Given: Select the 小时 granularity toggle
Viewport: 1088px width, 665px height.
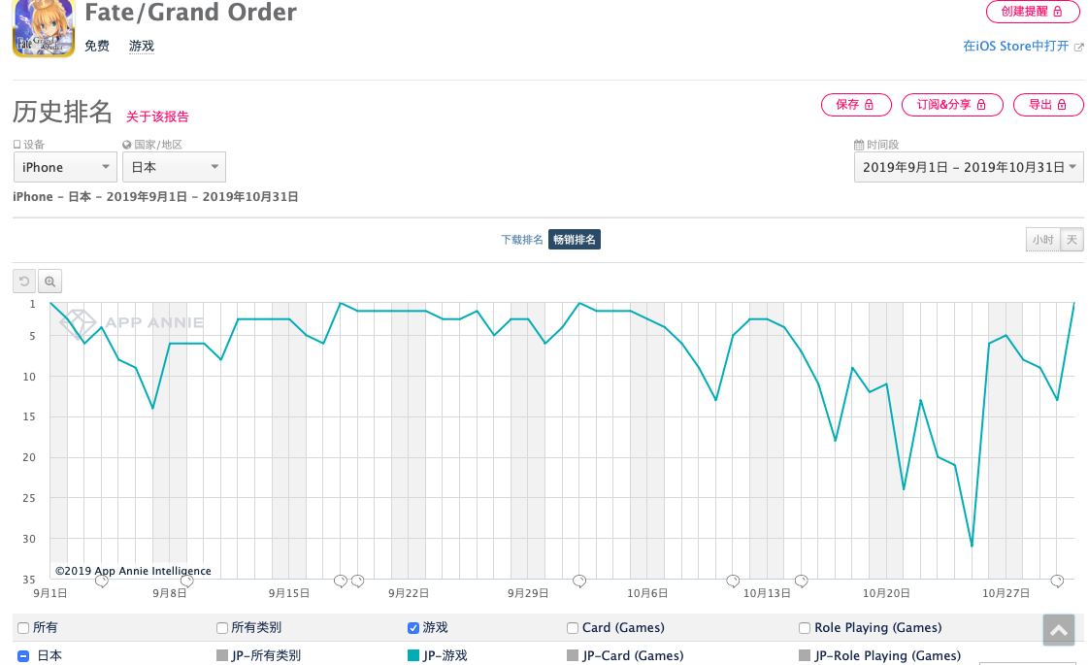Looking at the screenshot, I should pos(1042,240).
